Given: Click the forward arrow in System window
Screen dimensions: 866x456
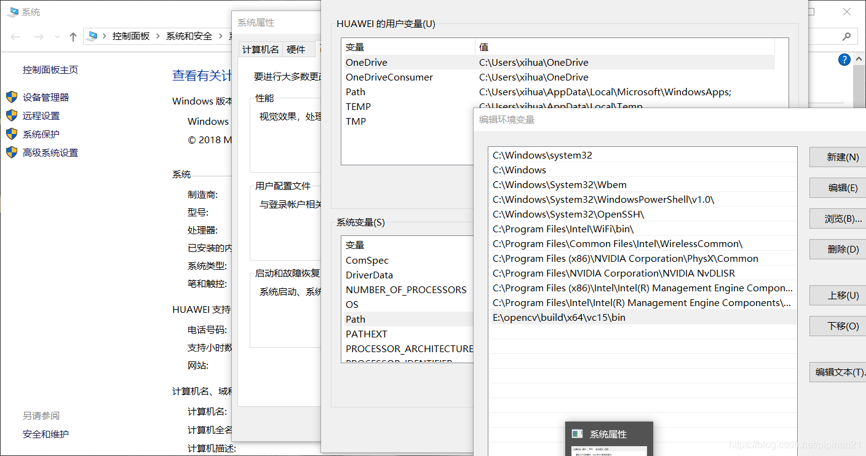Looking at the screenshot, I should coord(39,37).
